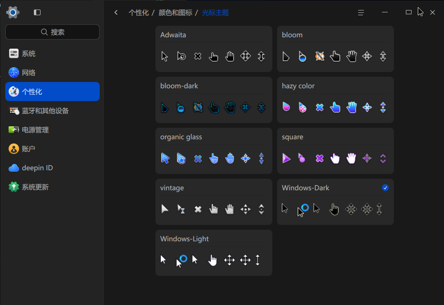Click the Windows-Dark busy ring cursor icon
The image size is (444, 305).
(x=303, y=210)
